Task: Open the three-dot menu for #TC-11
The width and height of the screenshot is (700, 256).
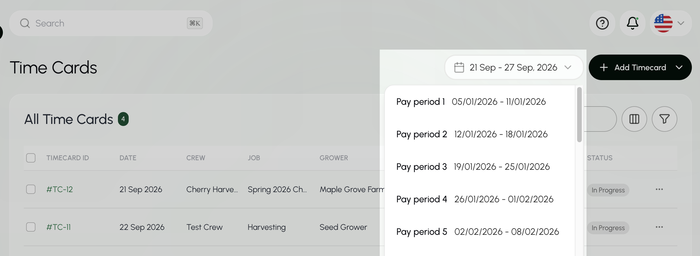Action: coord(659,227)
